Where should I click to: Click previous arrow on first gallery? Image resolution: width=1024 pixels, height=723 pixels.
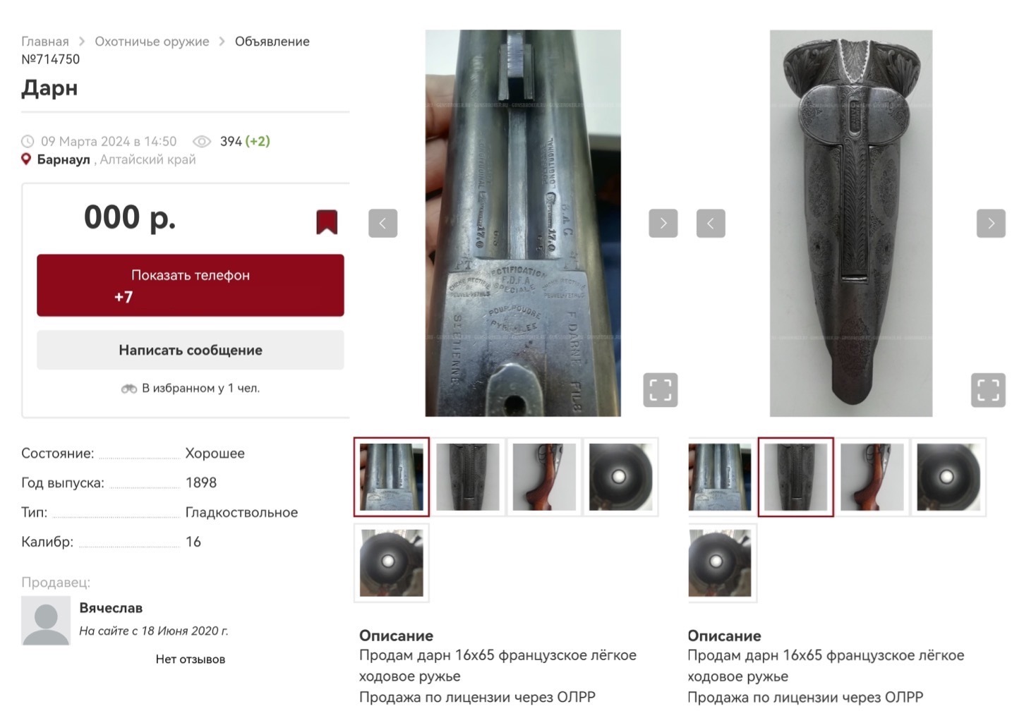pos(383,223)
